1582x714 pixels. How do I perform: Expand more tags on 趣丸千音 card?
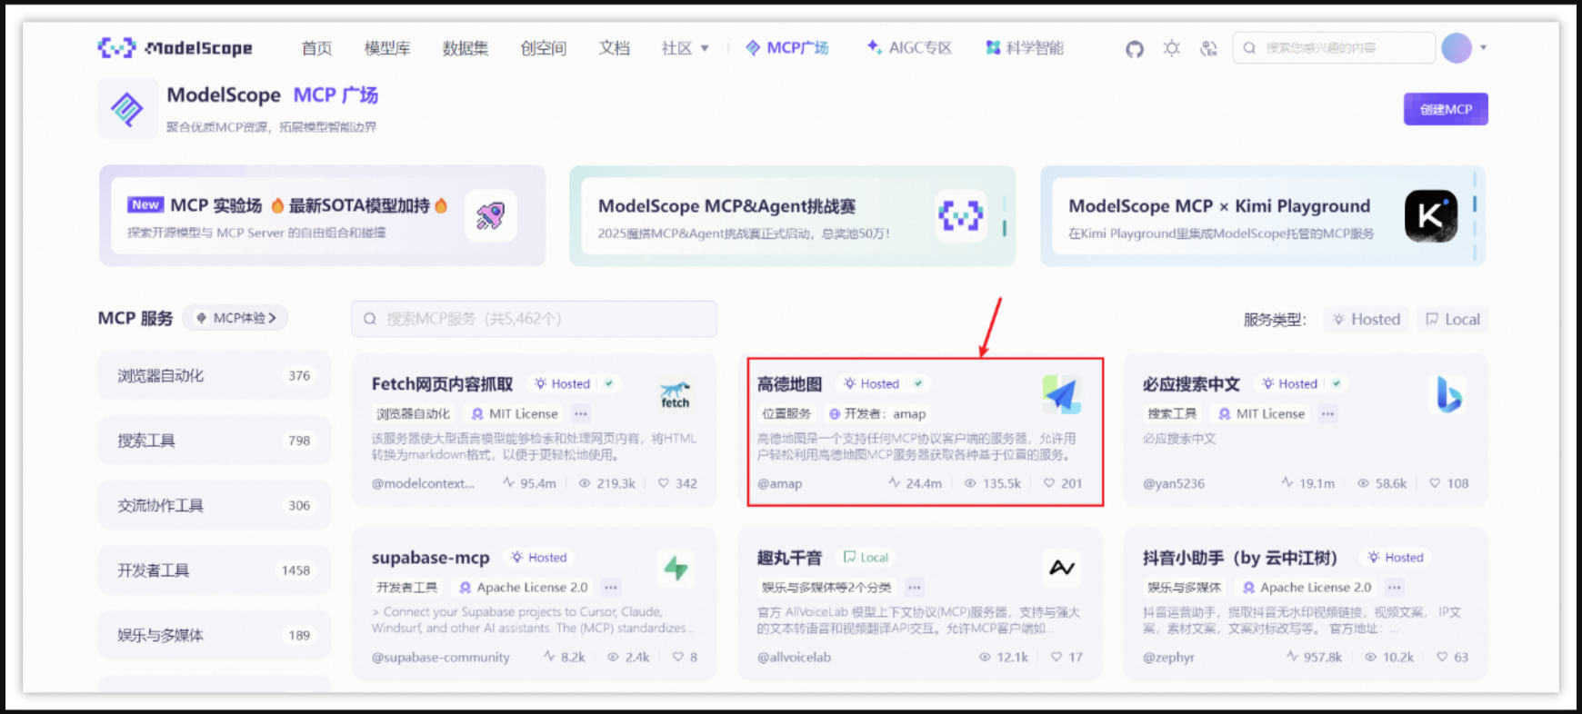(915, 588)
